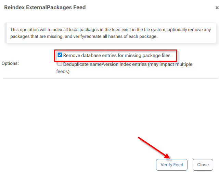Click the Options: label
Image resolution: width=219 pixels, height=172 pixels.
point(10,63)
